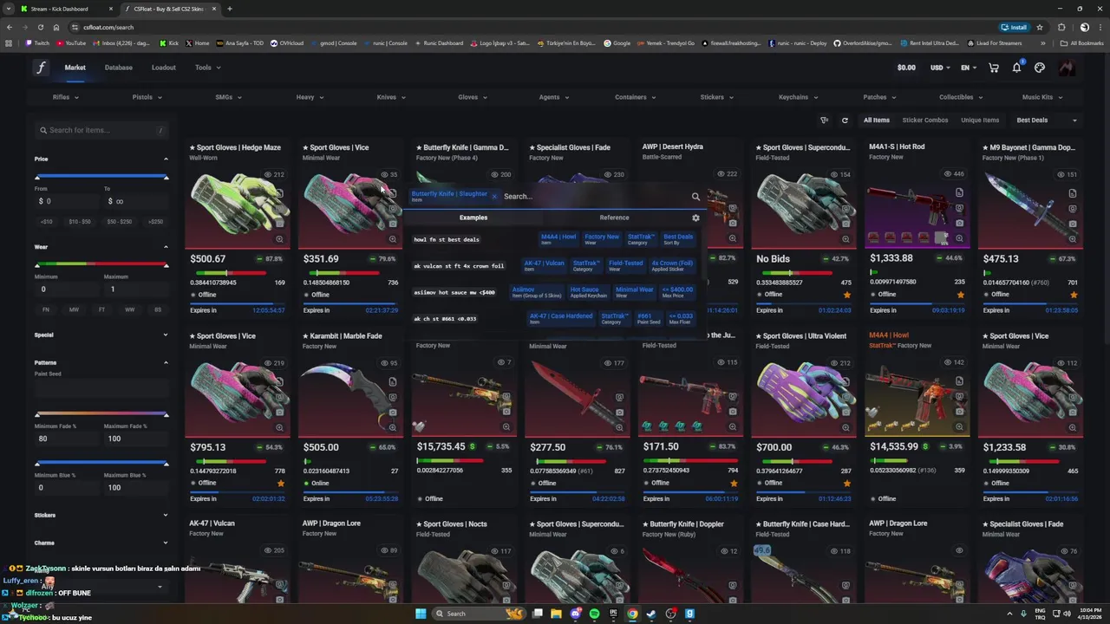This screenshot has height=624, width=1110.
Task: Open the shopping cart
Action: point(994,68)
